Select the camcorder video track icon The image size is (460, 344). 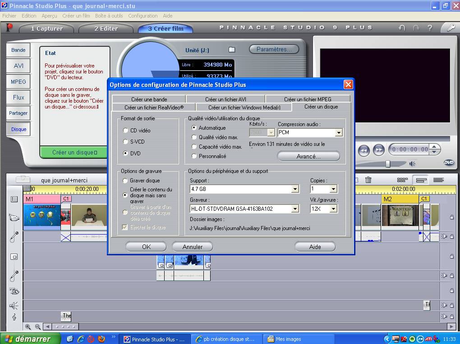pos(14,218)
